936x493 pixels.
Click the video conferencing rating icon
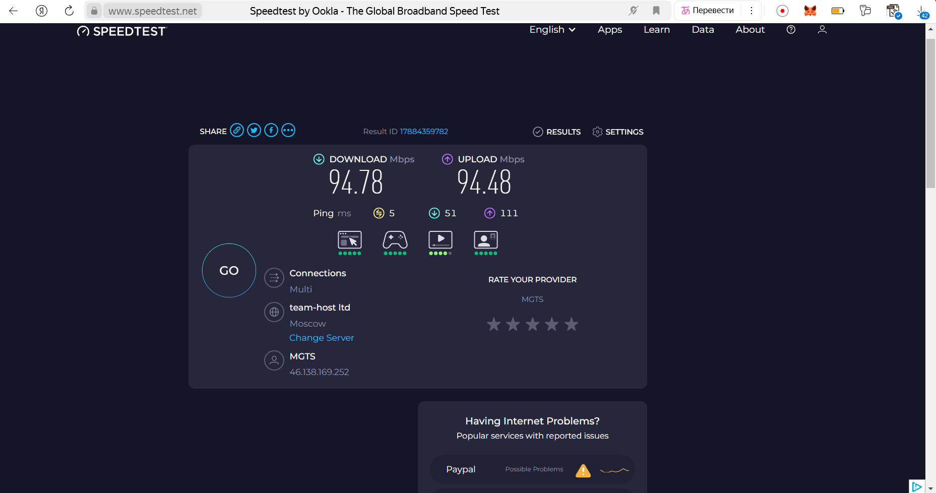(x=486, y=240)
